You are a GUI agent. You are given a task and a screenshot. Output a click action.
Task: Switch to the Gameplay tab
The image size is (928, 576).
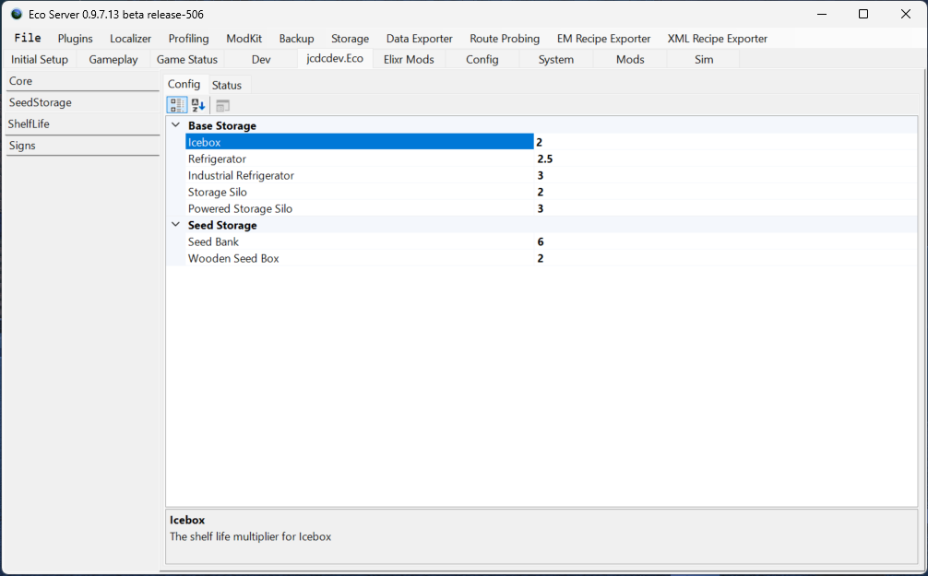point(113,59)
